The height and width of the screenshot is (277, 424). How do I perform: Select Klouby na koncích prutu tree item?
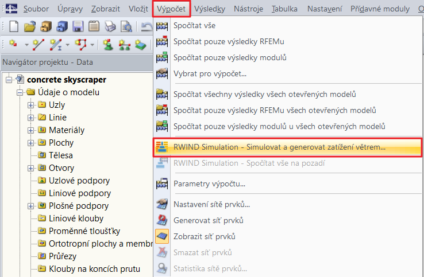pos(94,269)
